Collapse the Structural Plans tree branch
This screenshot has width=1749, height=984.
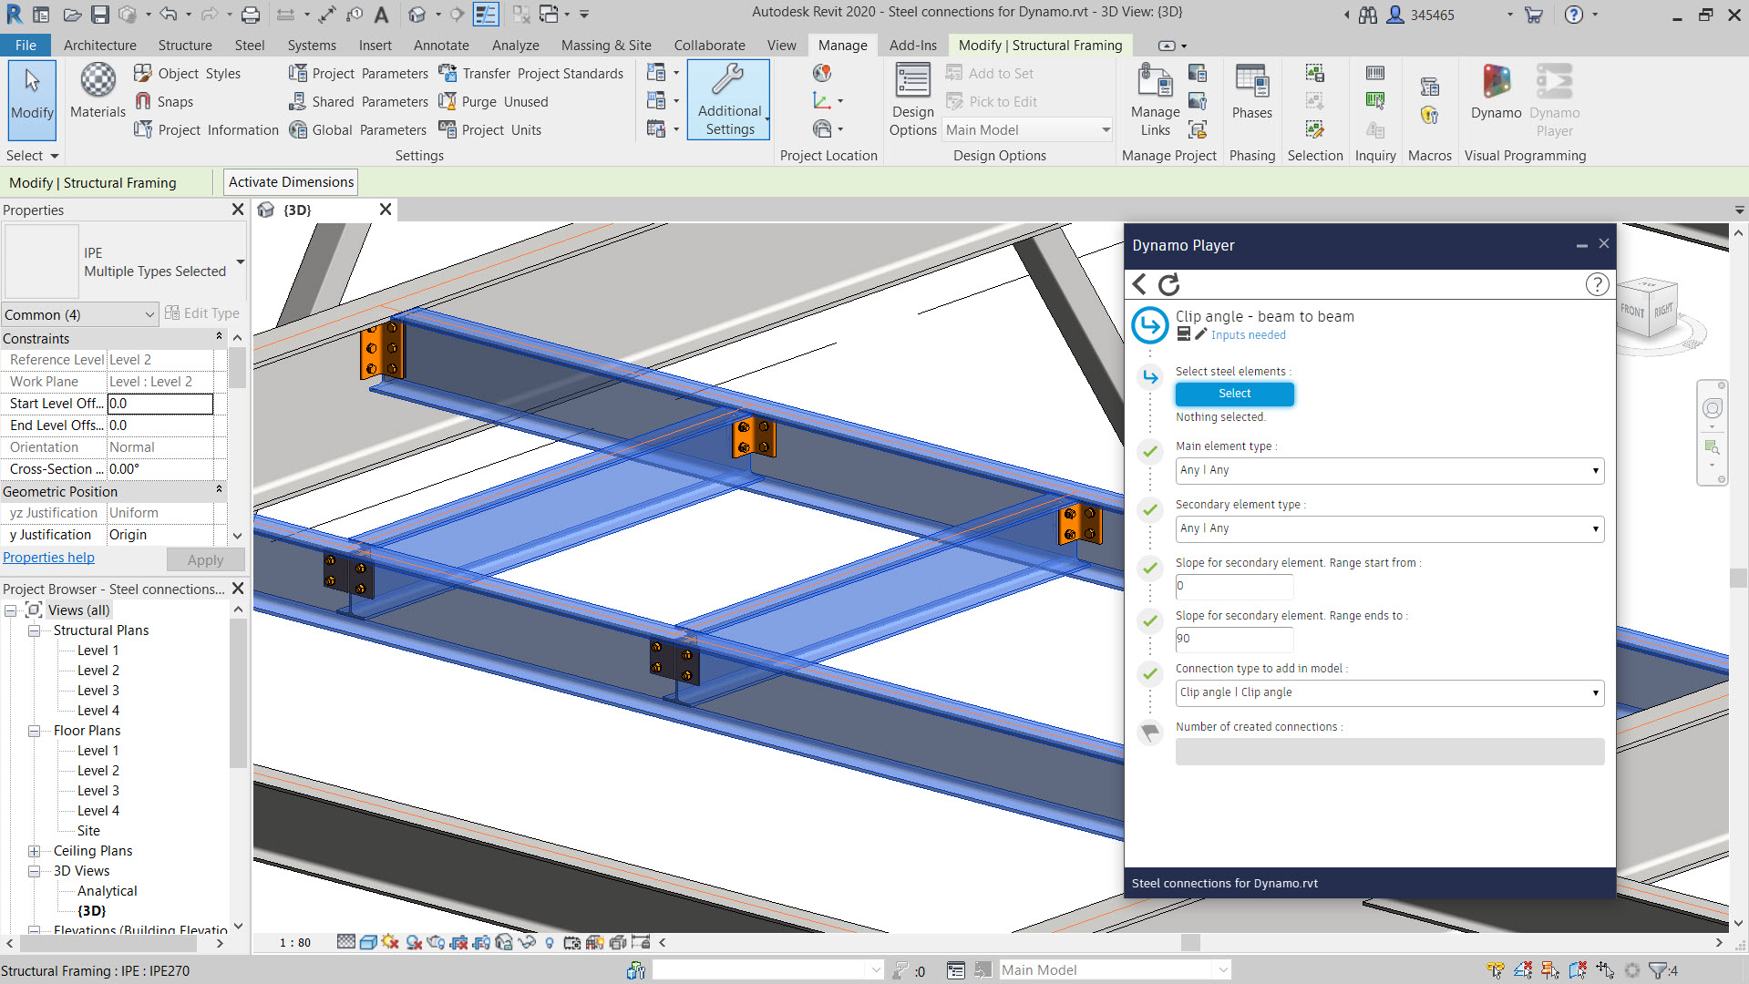[32, 630]
